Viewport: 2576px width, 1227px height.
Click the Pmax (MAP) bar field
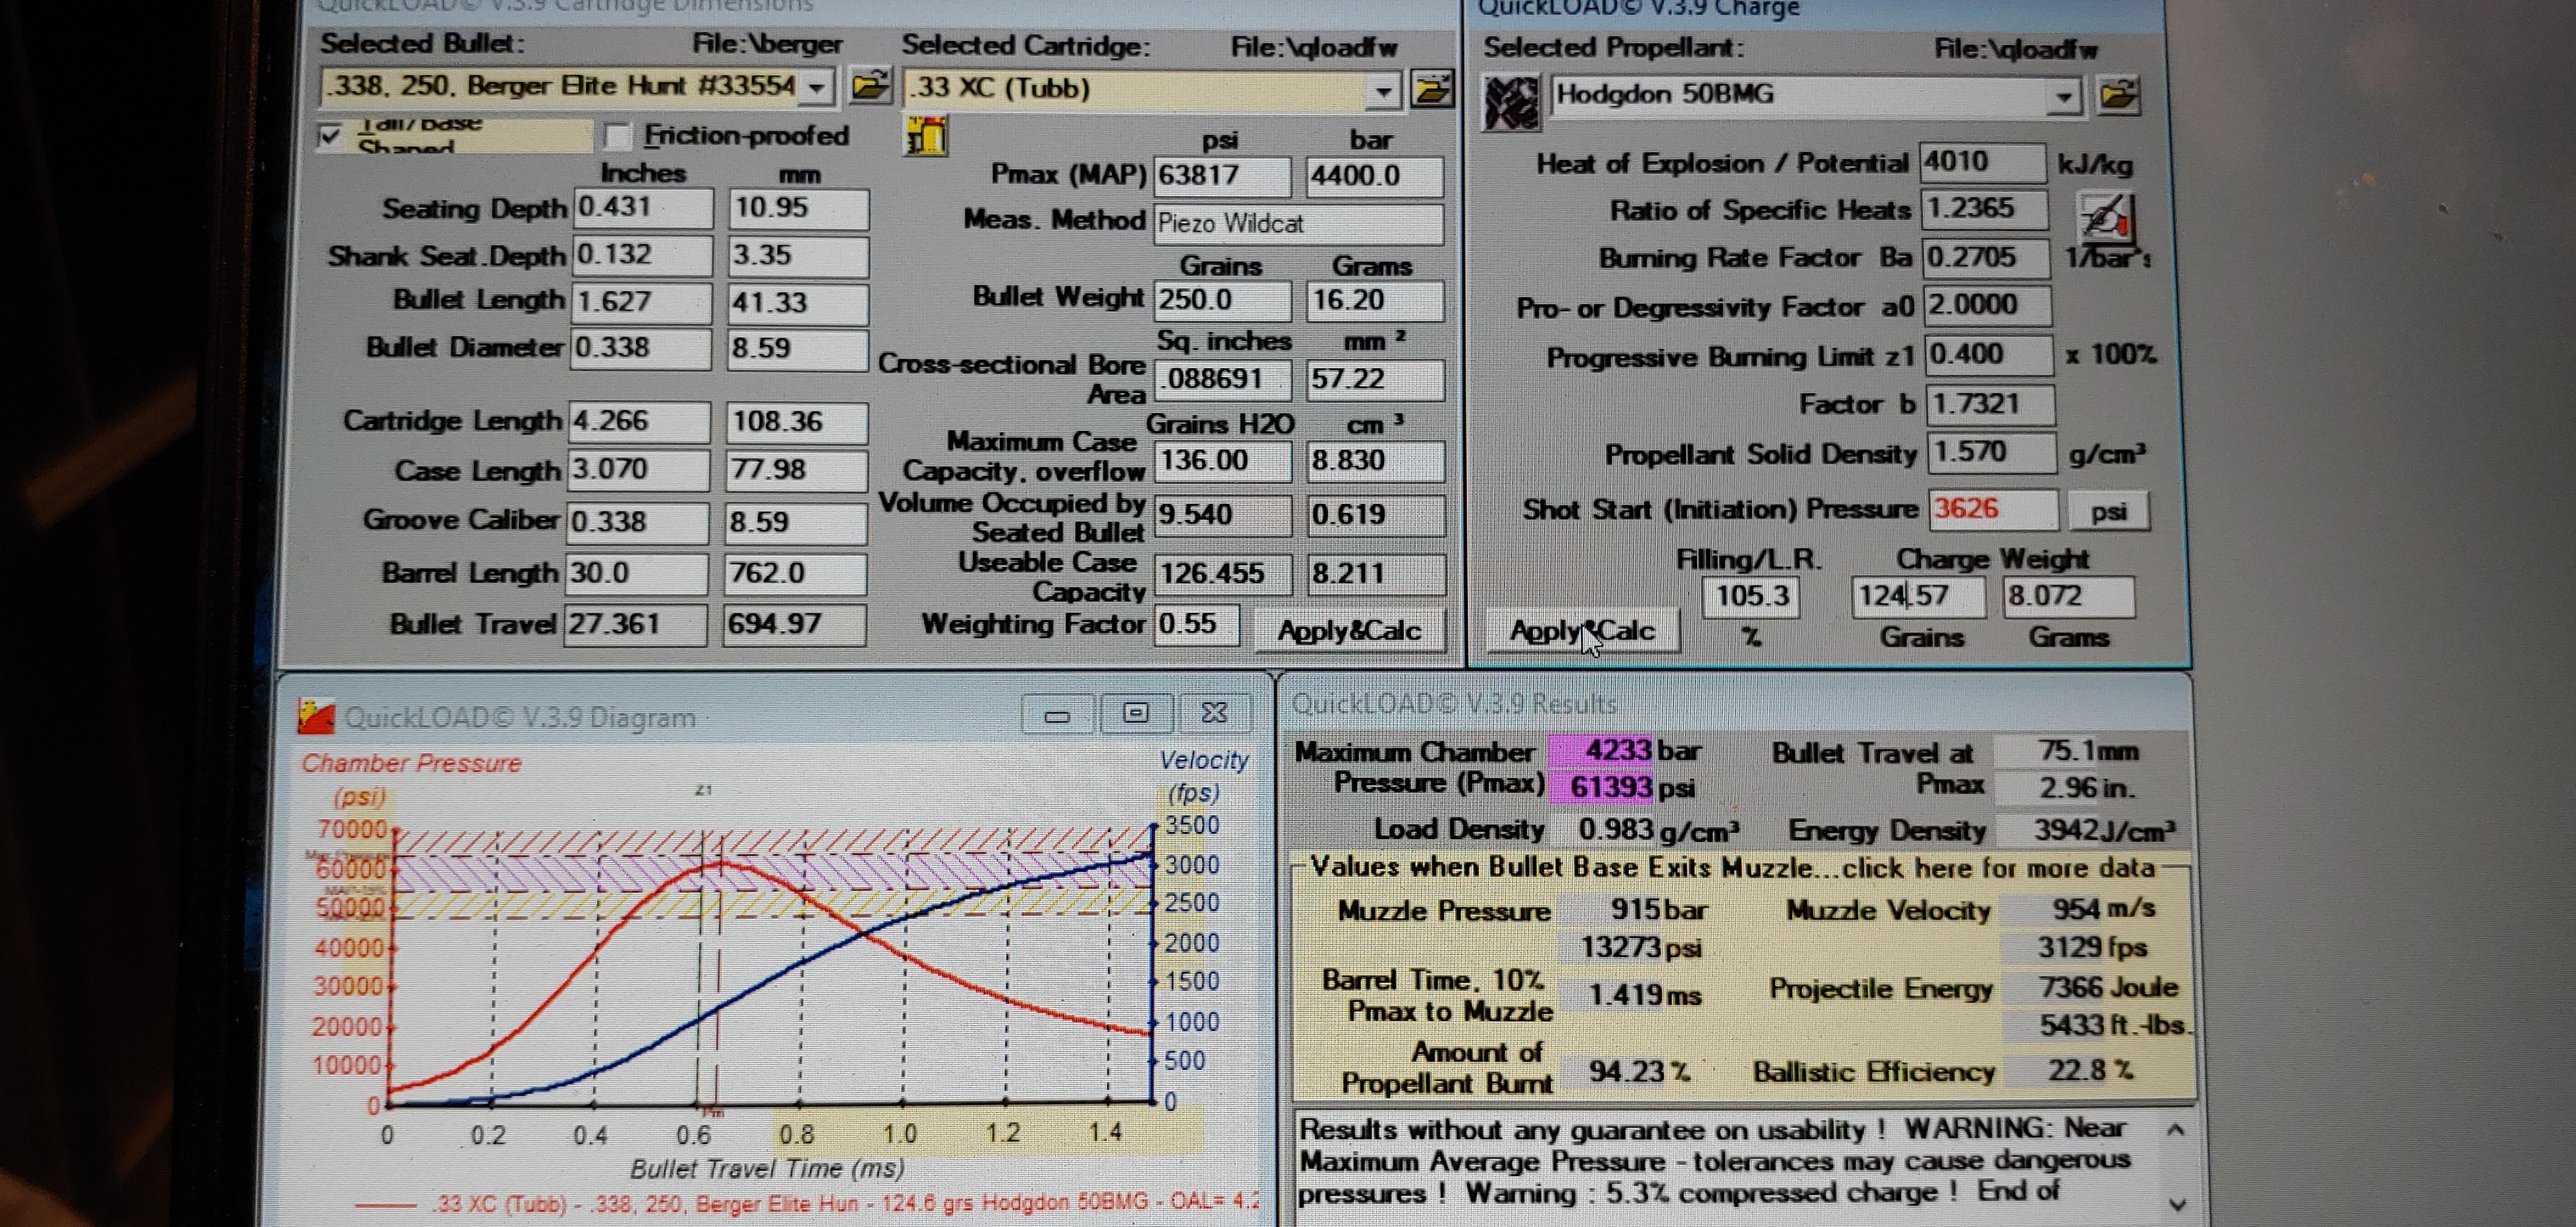1375,176
